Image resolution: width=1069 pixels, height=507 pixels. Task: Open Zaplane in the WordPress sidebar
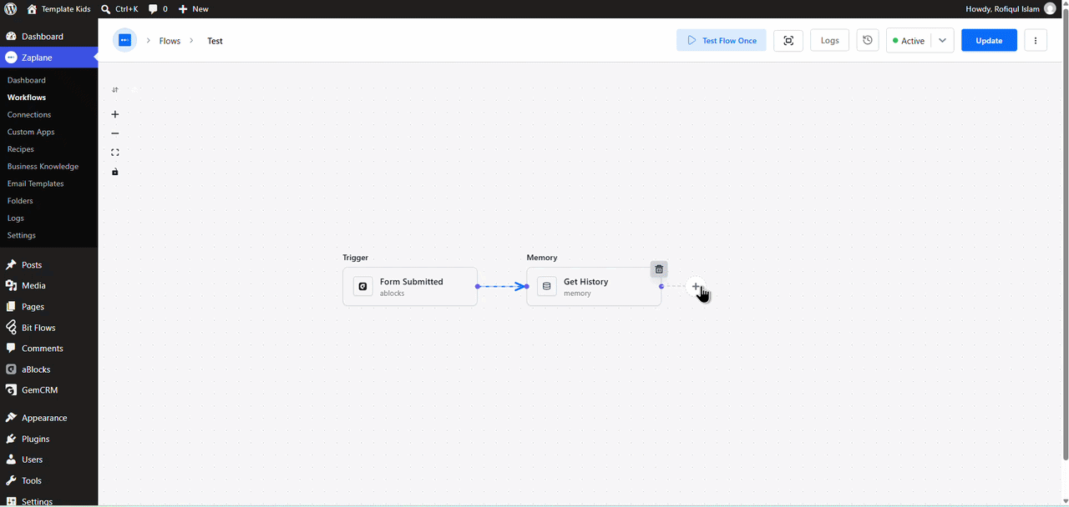click(48, 58)
